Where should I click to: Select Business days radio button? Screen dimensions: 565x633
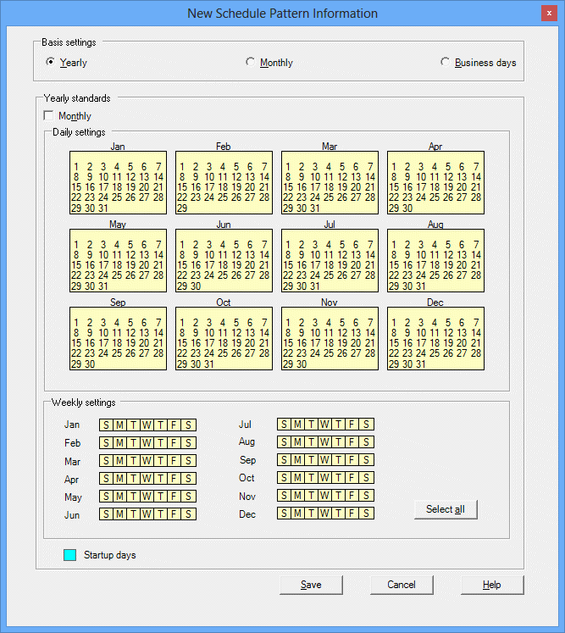coord(445,62)
